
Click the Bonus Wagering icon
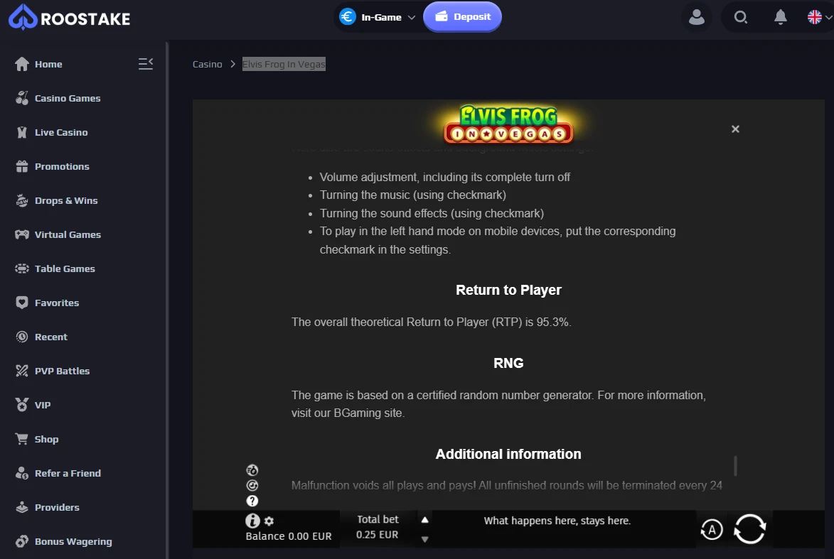[x=22, y=541]
